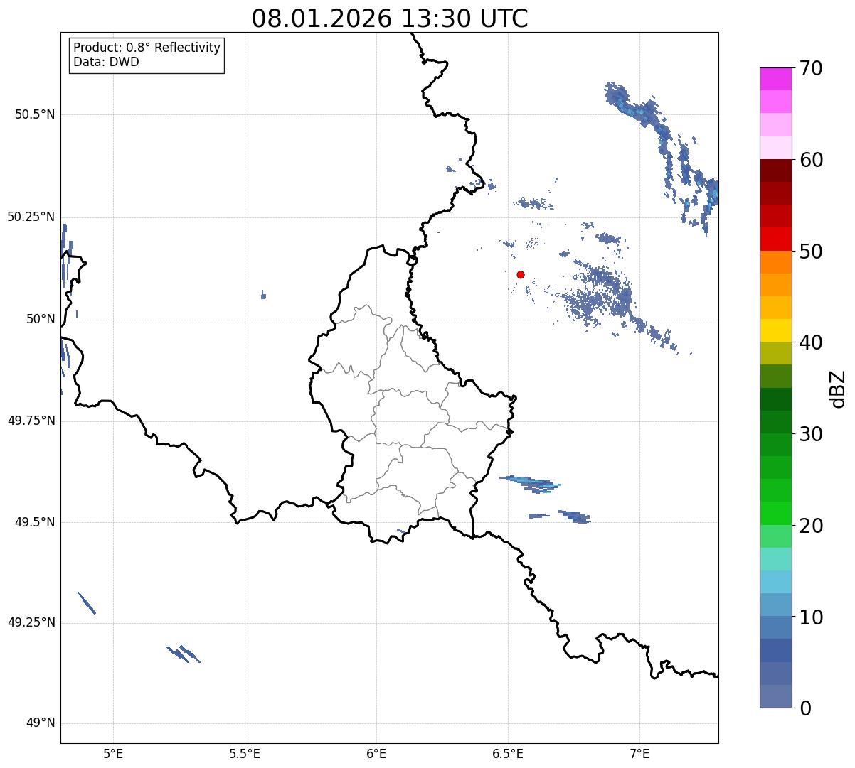This screenshot has height=768, width=855.
Task: Click the orange colorbar segment below 50
Action: coord(775,262)
